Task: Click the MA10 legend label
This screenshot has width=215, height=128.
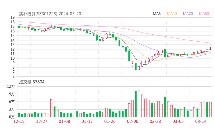Action: (172, 14)
